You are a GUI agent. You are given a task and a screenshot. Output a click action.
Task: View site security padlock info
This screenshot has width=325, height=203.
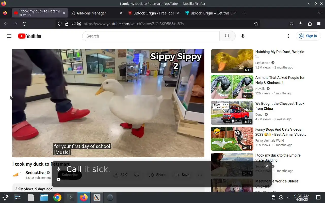click(x=67, y=24)
